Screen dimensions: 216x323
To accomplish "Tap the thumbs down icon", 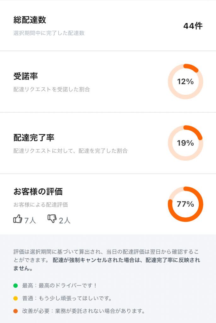I will coord(52,219).
